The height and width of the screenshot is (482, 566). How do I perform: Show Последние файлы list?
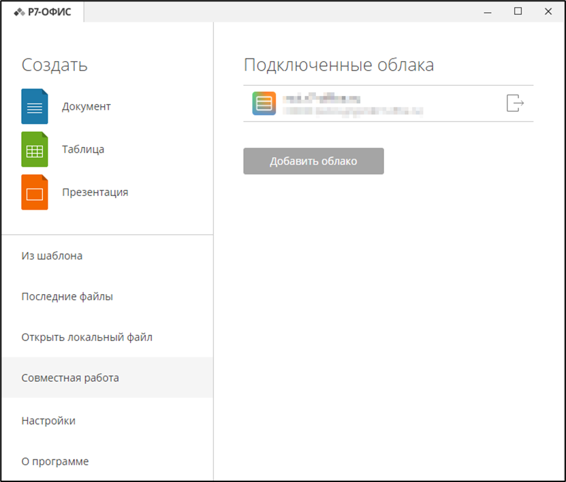pyautogui.click(x=107, y=297)
